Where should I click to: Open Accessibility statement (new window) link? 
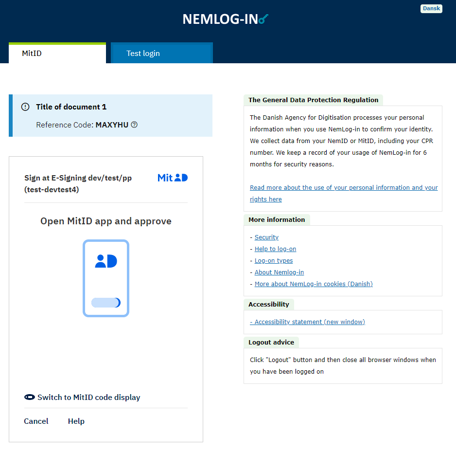pyautogui.click(x=307, y=322)
